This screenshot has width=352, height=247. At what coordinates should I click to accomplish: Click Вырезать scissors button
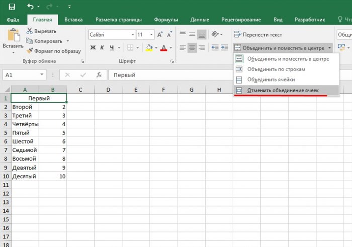coord(41,31)
